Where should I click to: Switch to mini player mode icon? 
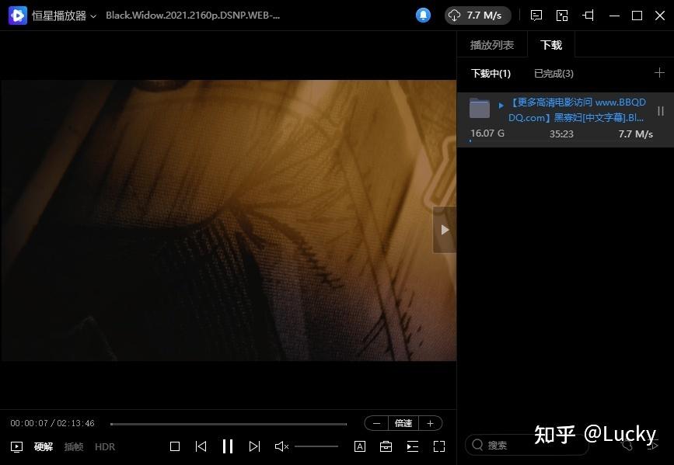click(x=562, y=16)
